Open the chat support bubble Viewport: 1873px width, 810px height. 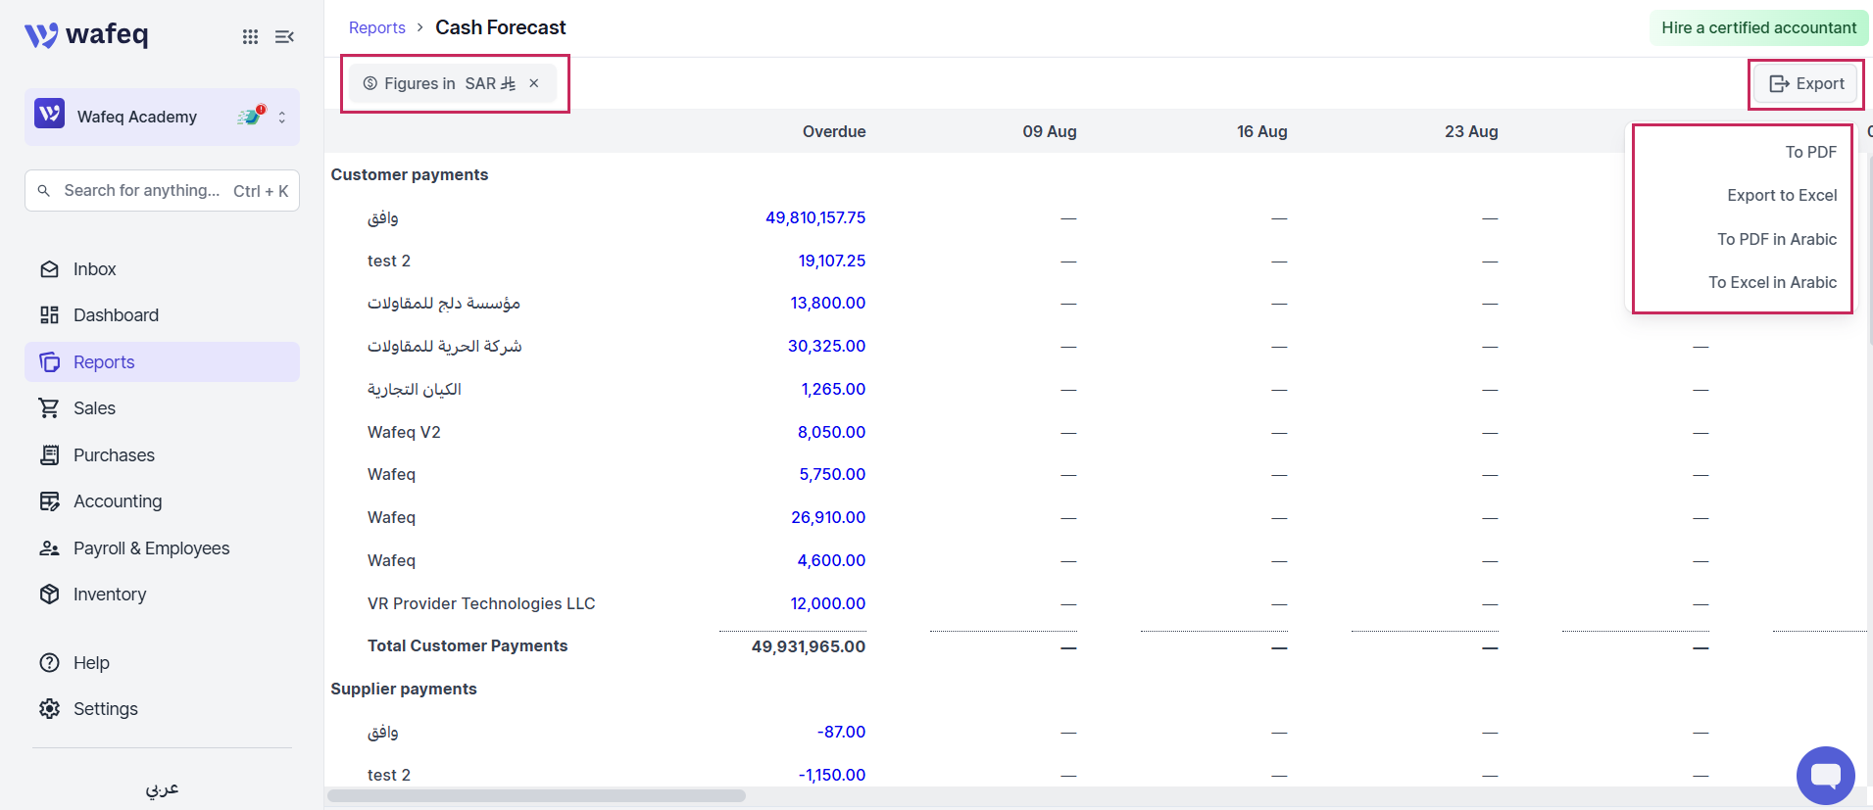click(1825, 776)
